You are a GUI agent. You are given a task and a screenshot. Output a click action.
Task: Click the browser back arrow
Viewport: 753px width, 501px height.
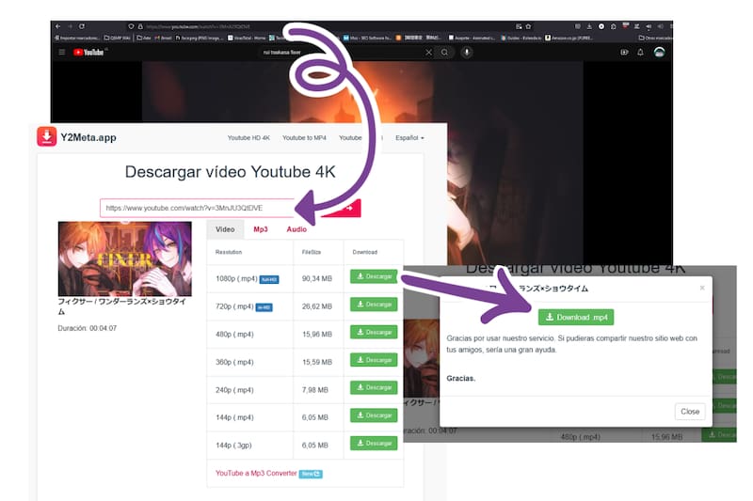58,26
